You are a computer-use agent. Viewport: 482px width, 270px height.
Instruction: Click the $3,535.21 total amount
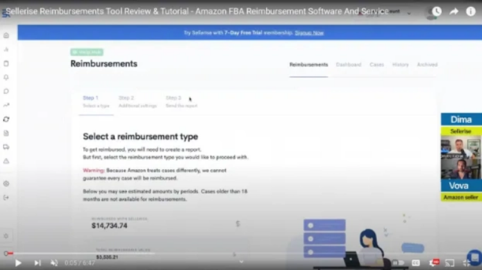(107, 257)
